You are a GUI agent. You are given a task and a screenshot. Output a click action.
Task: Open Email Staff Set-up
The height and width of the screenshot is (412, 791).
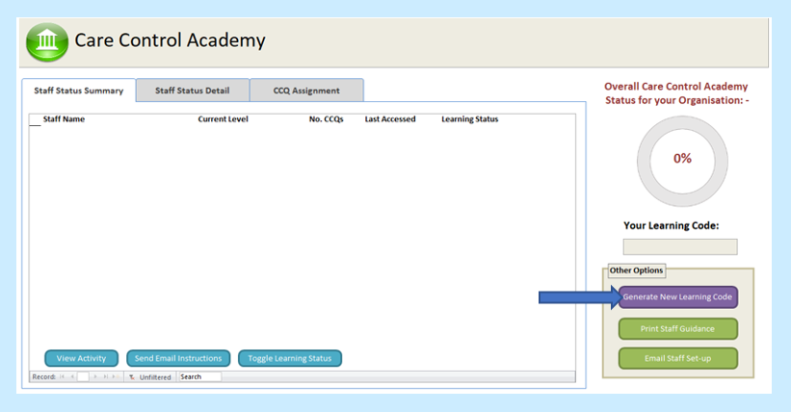click(x=677, y=359)
